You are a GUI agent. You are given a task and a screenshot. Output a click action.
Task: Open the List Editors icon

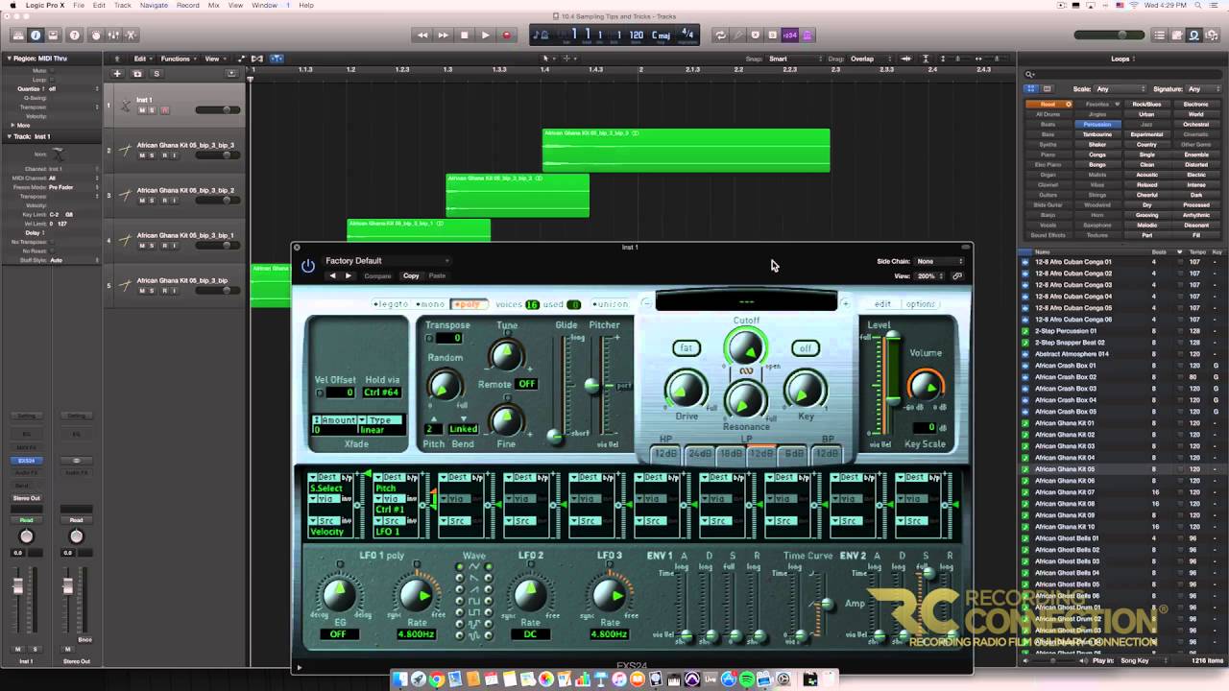(1160, 36)
